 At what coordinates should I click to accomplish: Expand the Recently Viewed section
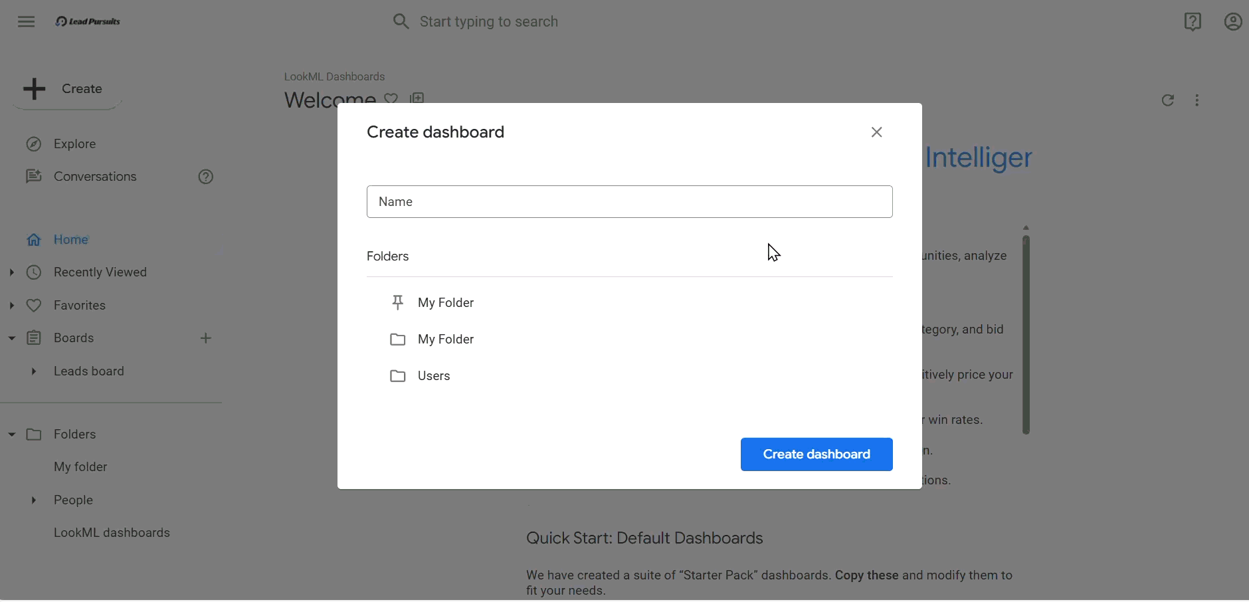[12, 272]
